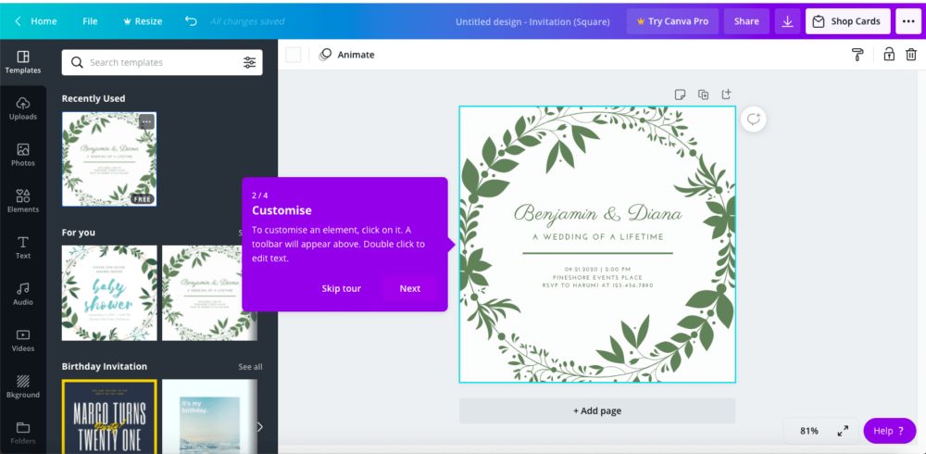The width and height of the screenshot is (926, 454).
Task: Click the PINESHORE EVENTS PLACE text
Action: click(597, 277)
